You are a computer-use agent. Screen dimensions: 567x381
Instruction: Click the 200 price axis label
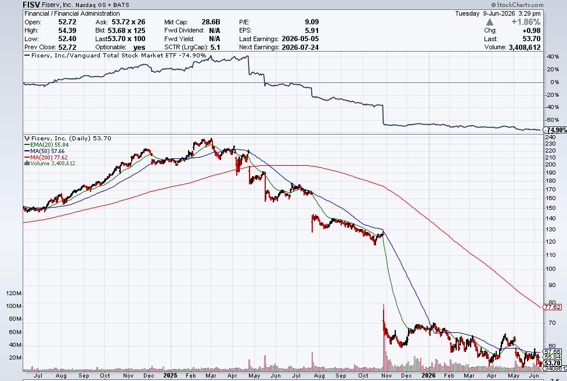pyautogui.click(x=551, y=165)
